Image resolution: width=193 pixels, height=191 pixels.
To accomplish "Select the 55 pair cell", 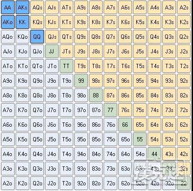I will point(140,139).
